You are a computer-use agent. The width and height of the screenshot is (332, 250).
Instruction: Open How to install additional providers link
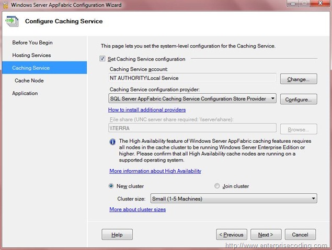coord(147,110)
